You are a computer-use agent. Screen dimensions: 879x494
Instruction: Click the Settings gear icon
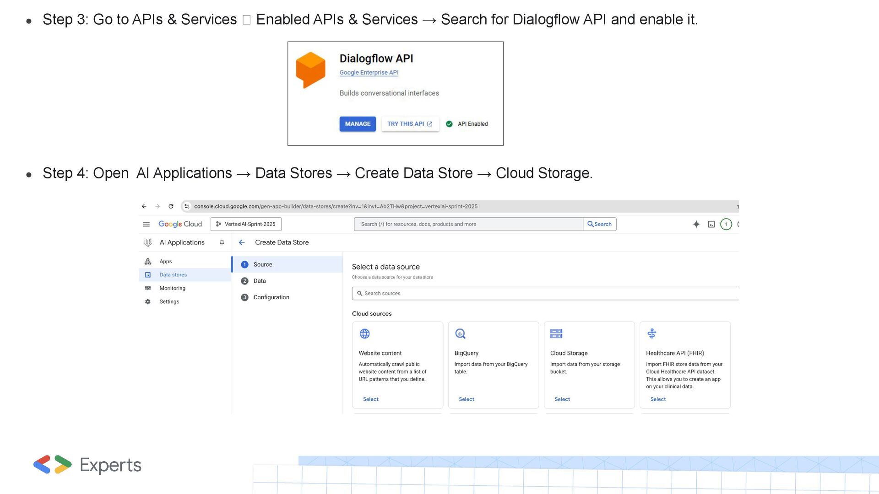[x=148, y=302]
